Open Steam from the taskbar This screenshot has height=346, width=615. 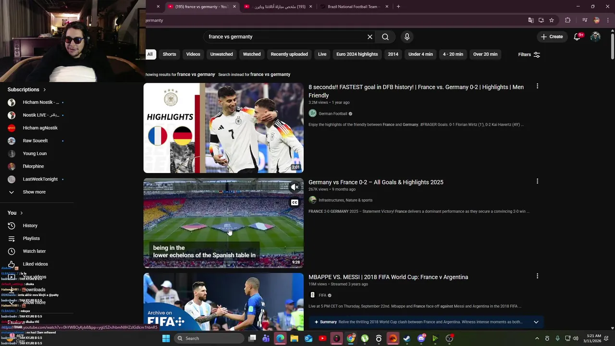point(406,338)
